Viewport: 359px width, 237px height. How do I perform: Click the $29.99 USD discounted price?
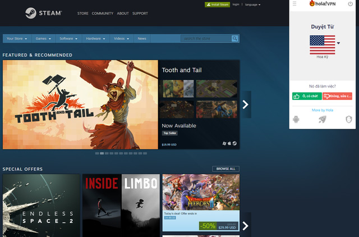(227, 227)
